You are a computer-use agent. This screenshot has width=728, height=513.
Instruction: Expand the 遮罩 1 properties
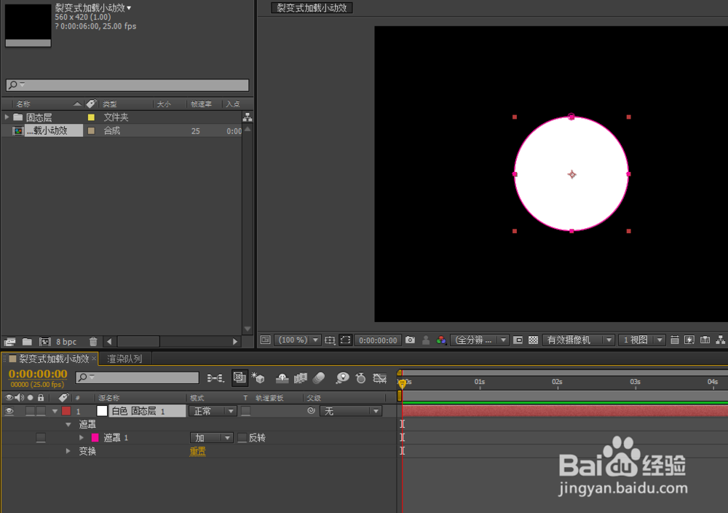pyautogui.click(x=82, y=438)
